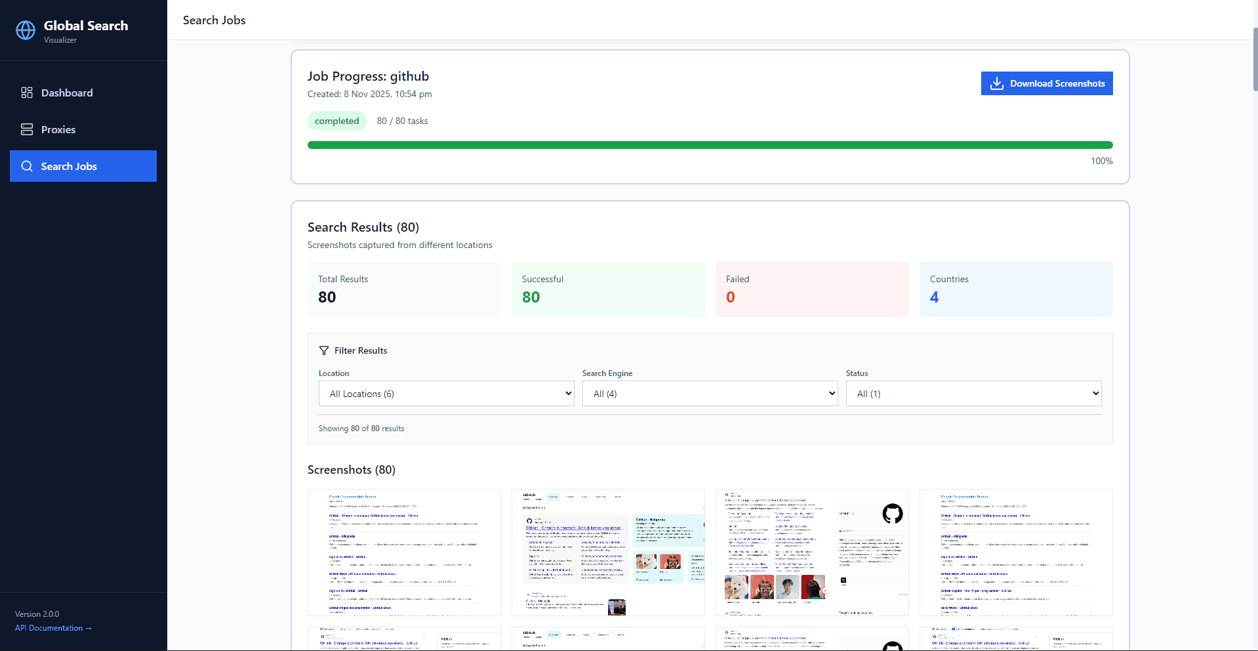Screen dimensions: 1258x651
Task: Follow the different locations link
Action: point(456,245)
